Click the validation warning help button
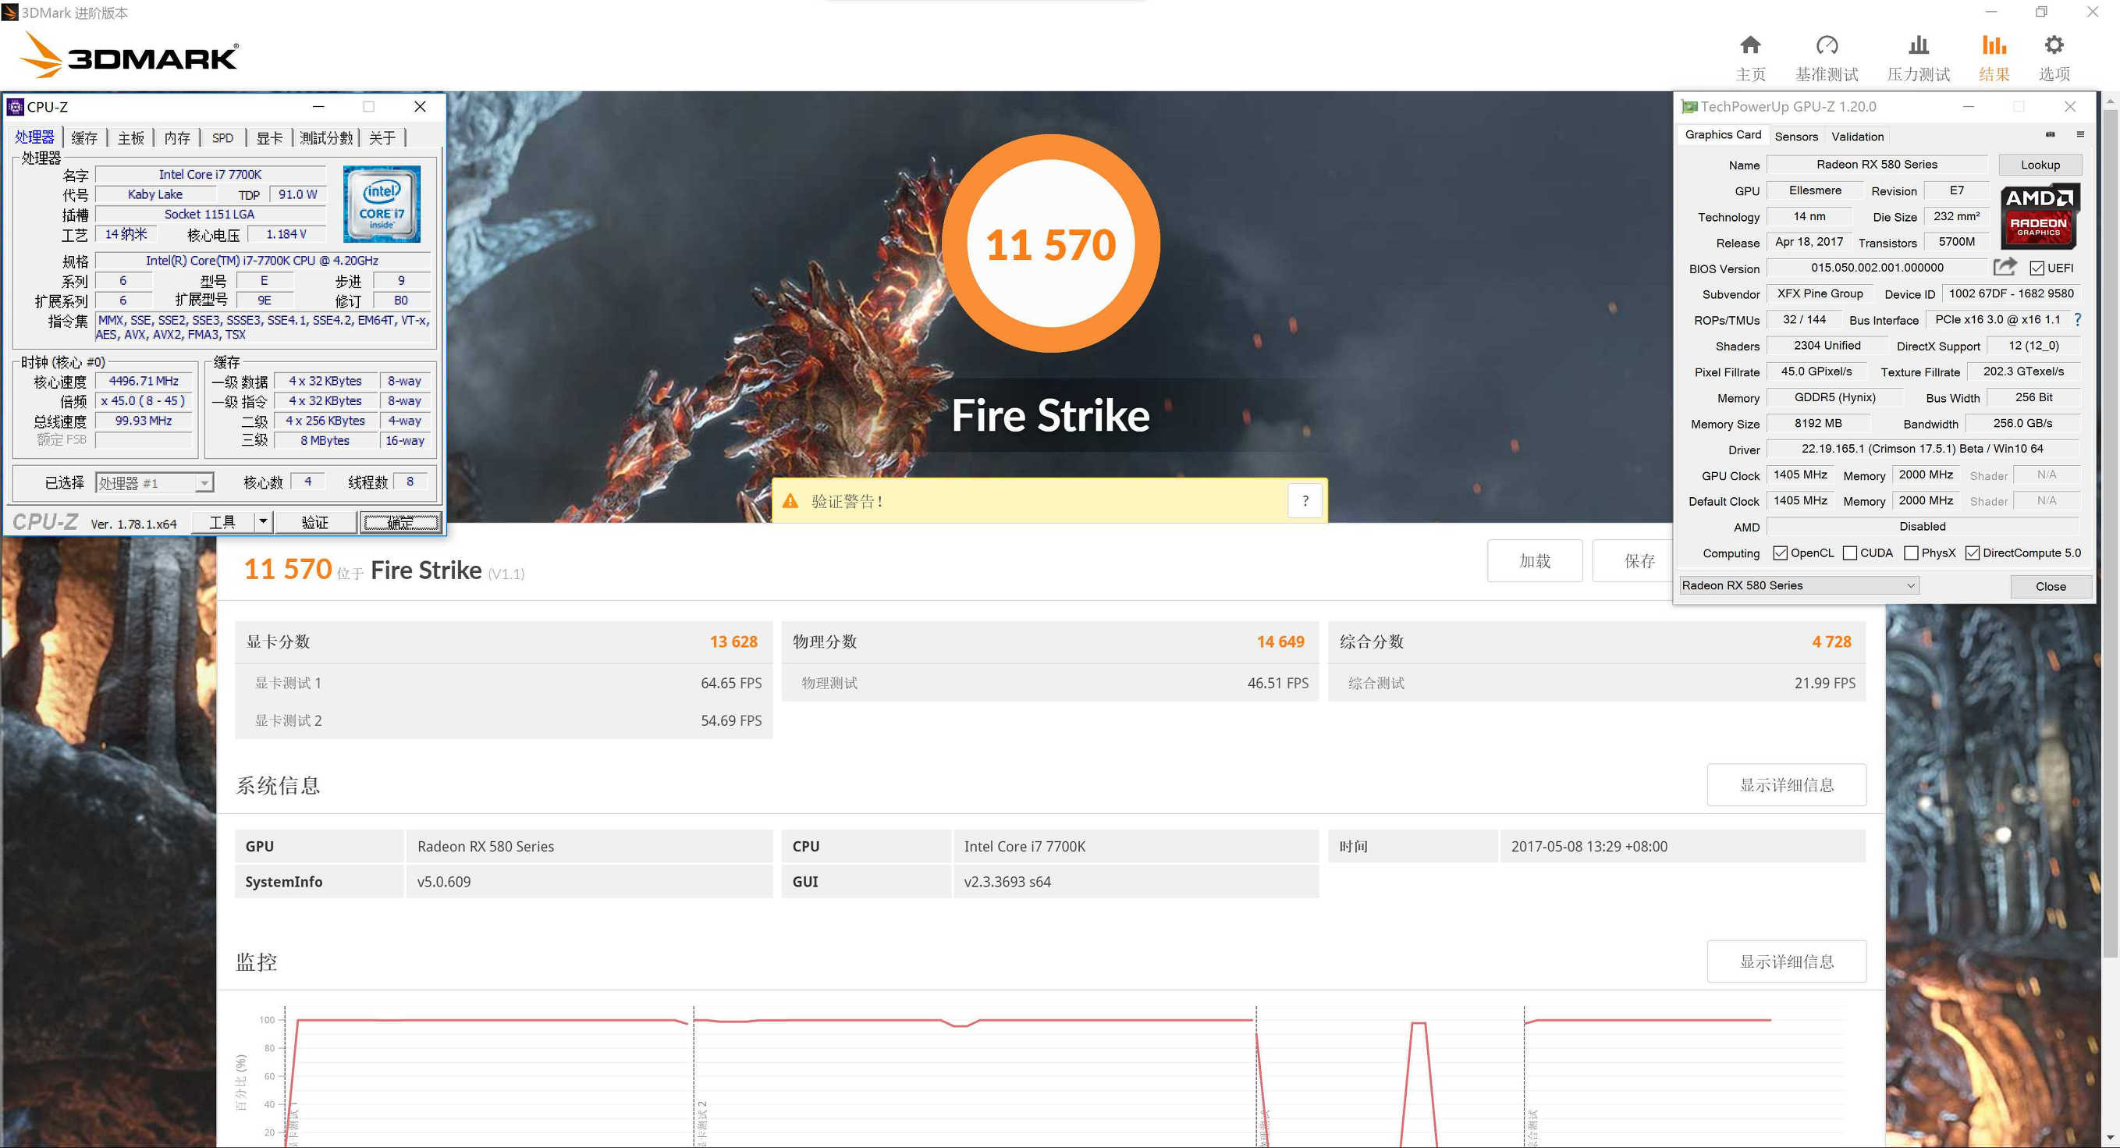 (x=1305, y=500)
